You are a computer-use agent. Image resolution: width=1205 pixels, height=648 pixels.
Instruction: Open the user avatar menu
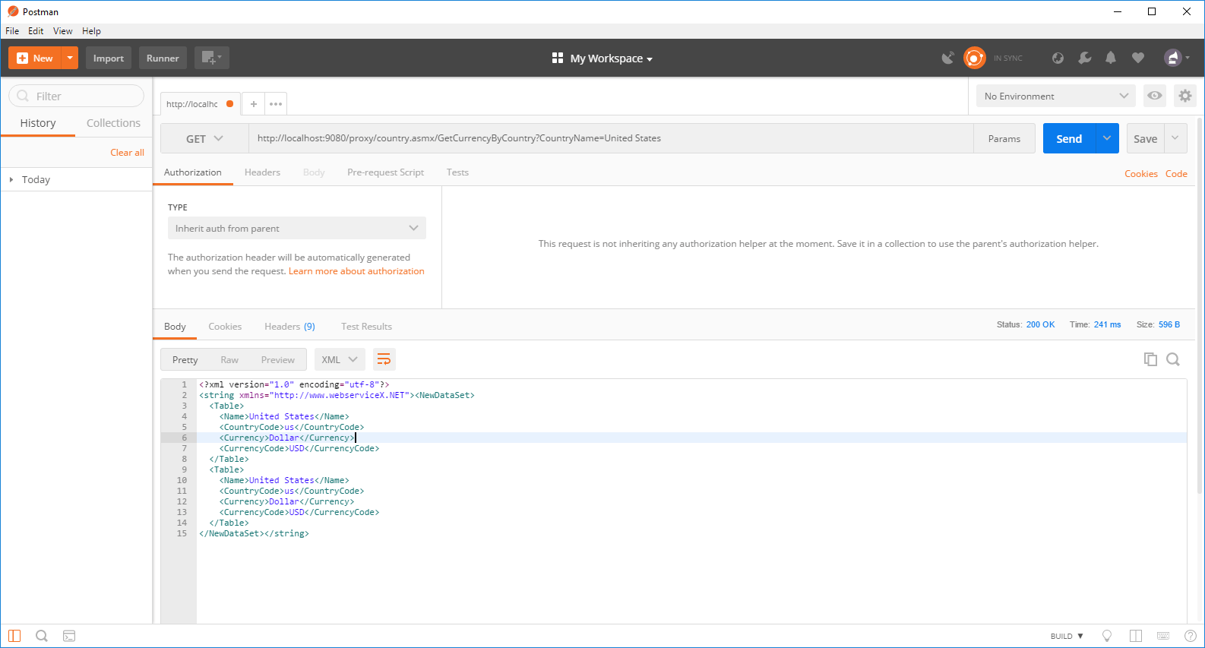(1177, 58)
